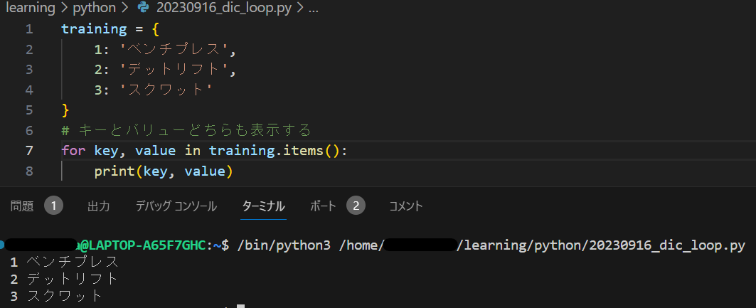This screenshot has width=756, height=308.
Task: Select the ターミナル tab
Action: tap(263, 206)
